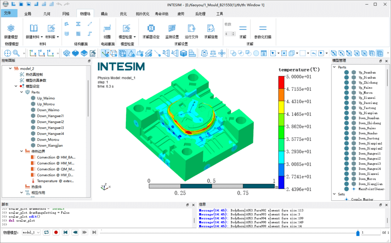Open the 文件 menu
The image size is (391, 243).
click(8, 14)
